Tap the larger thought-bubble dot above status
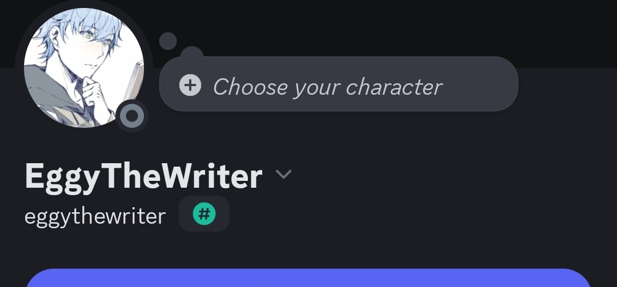The image size is (617, 287). pos(192,53)
